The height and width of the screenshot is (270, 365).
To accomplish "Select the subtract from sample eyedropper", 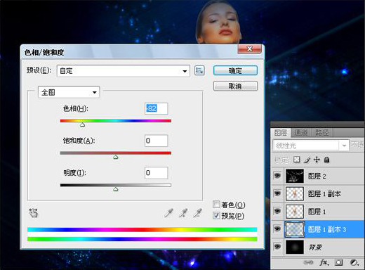I will click(x=198, y=213).
